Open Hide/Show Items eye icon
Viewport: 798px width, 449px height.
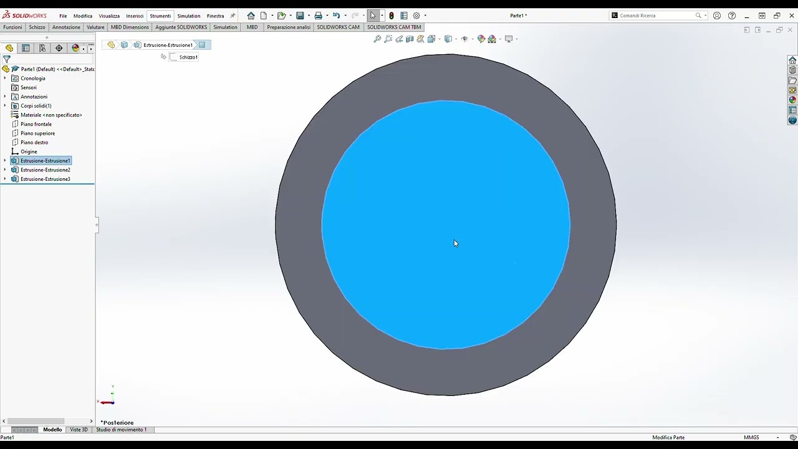click(x=464, y=39)
